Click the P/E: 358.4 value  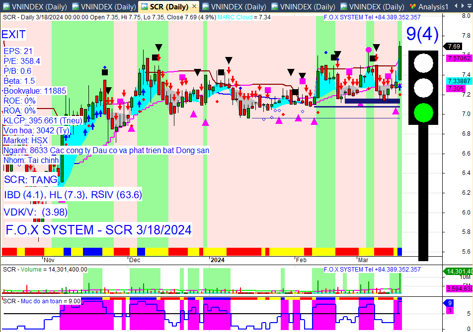tap(22, 61)
